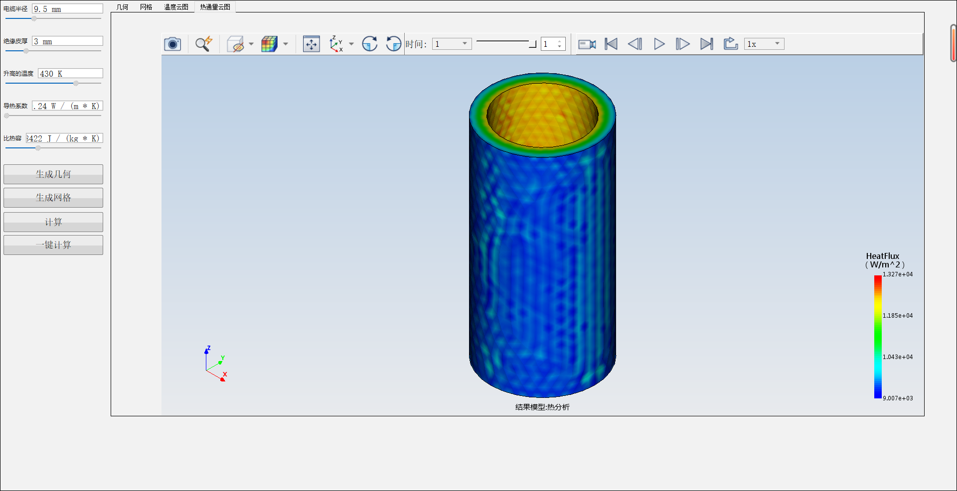Click the 生成网格 button
Screen dimensions: 957x491
(x=53, y=198)
